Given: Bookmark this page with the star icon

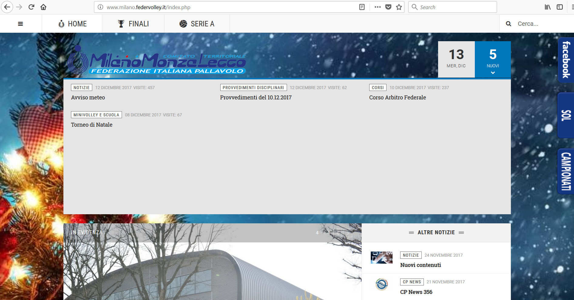Looking at the screenshot, I should [399, 7].
